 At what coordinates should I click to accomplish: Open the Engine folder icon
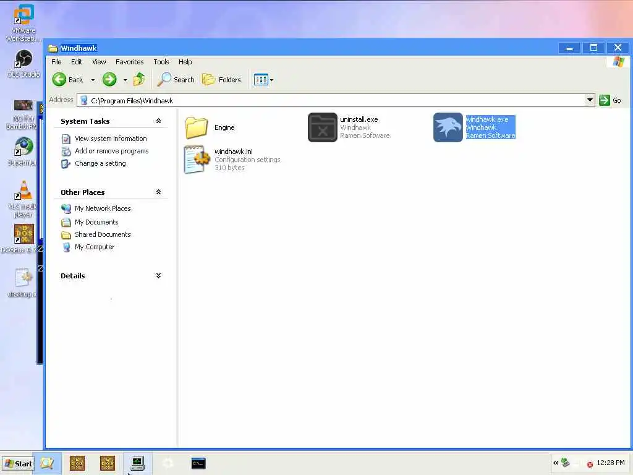click(x=197, y=127)
